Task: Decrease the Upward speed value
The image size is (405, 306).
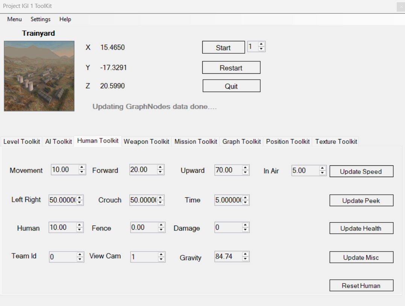Action: coord(246,173)
